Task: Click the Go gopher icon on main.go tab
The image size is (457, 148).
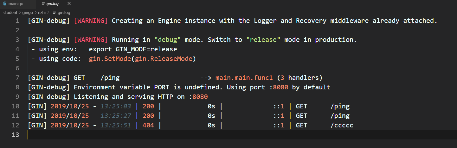Action: click(x=4, y=4)
